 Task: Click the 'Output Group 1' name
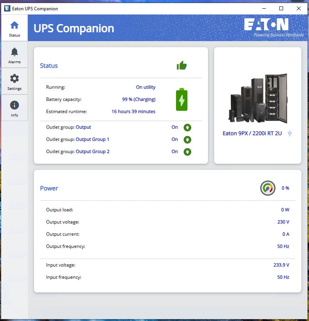point(93,139)
